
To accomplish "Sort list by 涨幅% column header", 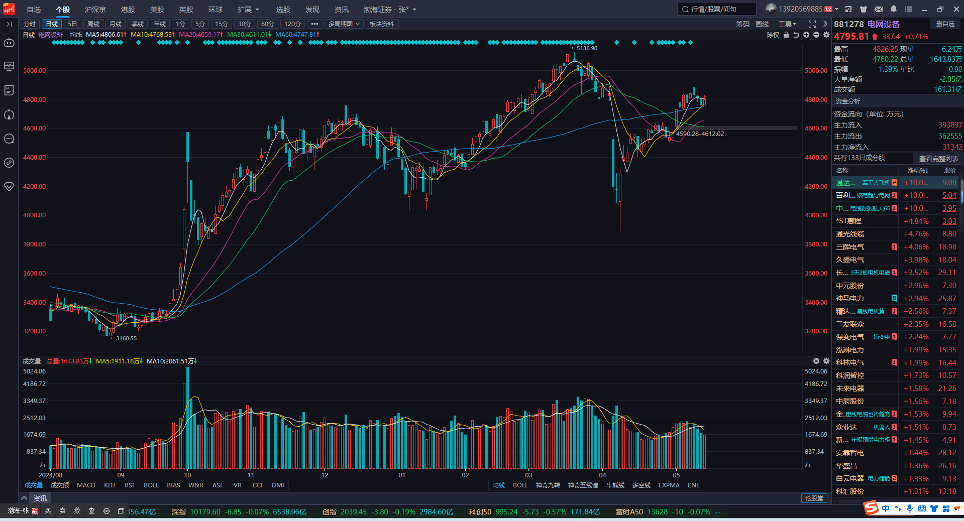I will [917, 171].
